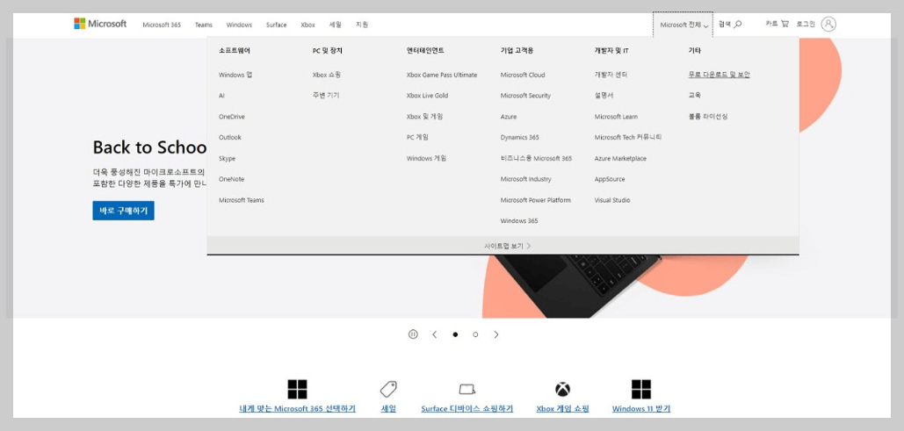This screenshot has width=904, height=431.
Task: Open 교육 menu entry
Action: point(695,96)
